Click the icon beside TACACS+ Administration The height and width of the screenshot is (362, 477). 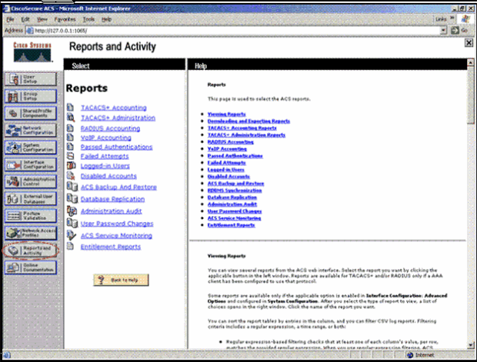[71, 118]
